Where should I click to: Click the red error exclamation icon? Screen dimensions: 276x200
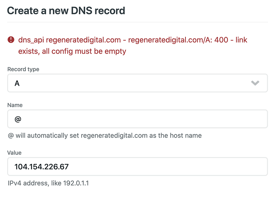pos(11,40)
